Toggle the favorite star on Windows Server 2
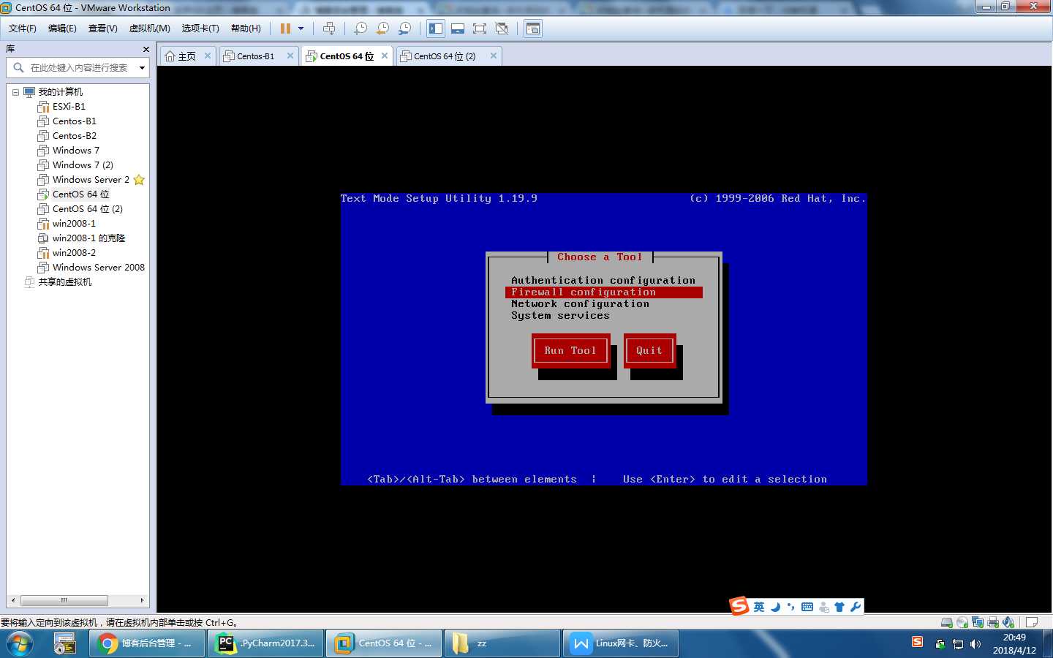Screen dimensions: 1053x658 pyautogui.click(x=139, y=180)
